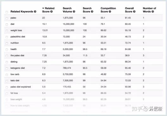Toggle the select-all checkbox in header
The width and height of the screenshot is (167, 116).
(x=7, y=12)
